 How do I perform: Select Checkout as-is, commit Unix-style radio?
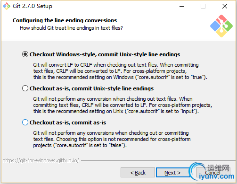pyautogui.click(x=25, y=88)
